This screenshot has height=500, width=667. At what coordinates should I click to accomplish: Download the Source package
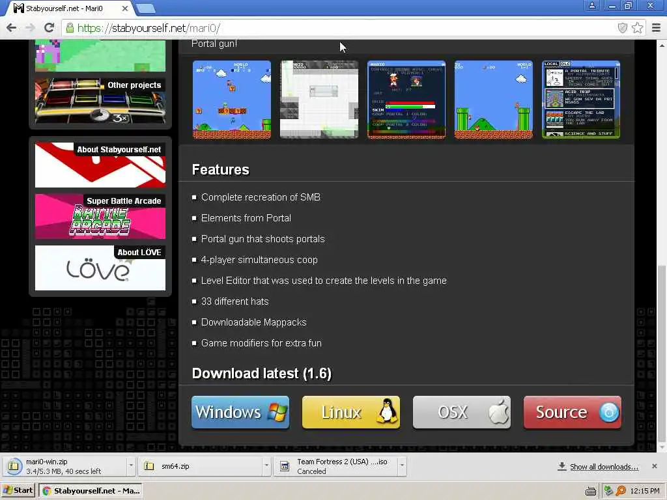pyautogui.click(x=572, y=412)
